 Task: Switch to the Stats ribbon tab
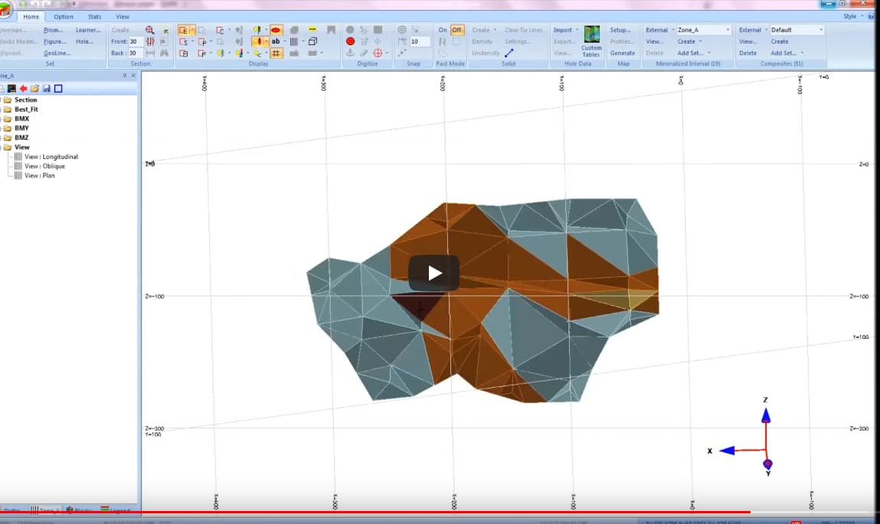93,16
